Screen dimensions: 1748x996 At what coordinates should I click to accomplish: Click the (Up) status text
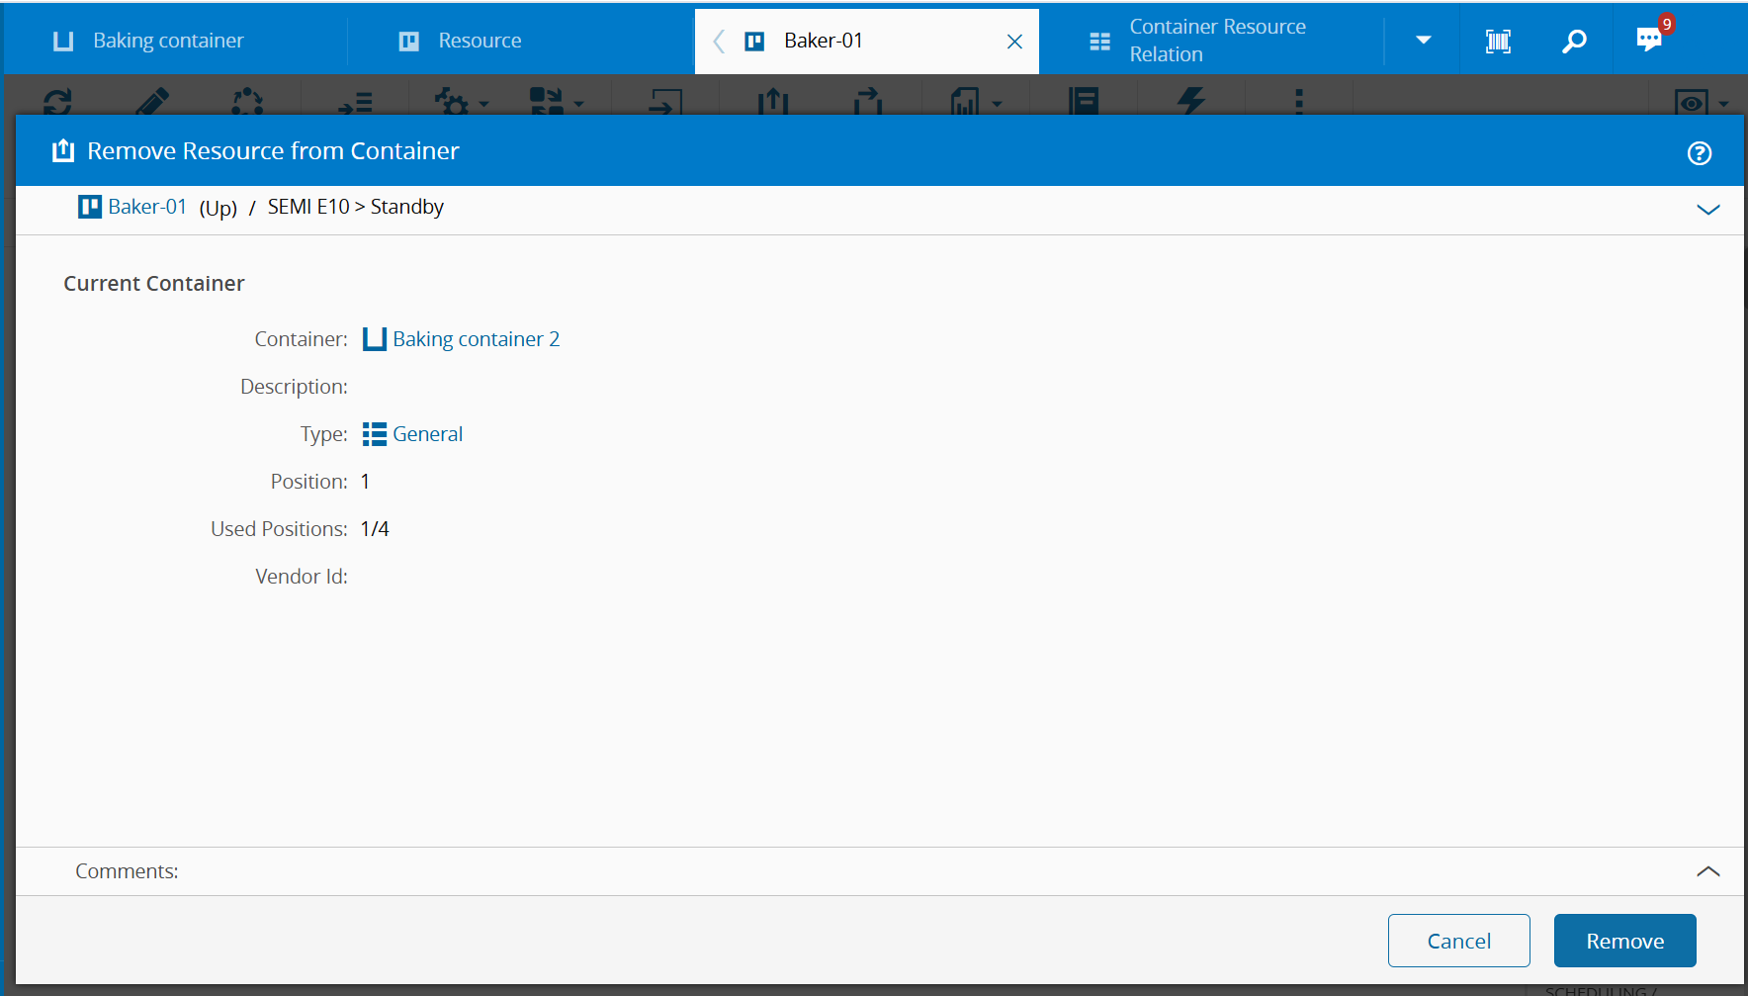[218, 208]
